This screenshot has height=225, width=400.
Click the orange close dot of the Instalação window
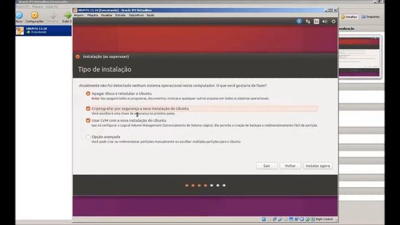tap(77, 57)
